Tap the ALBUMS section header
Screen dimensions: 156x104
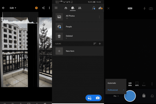(x=58, y=44)
